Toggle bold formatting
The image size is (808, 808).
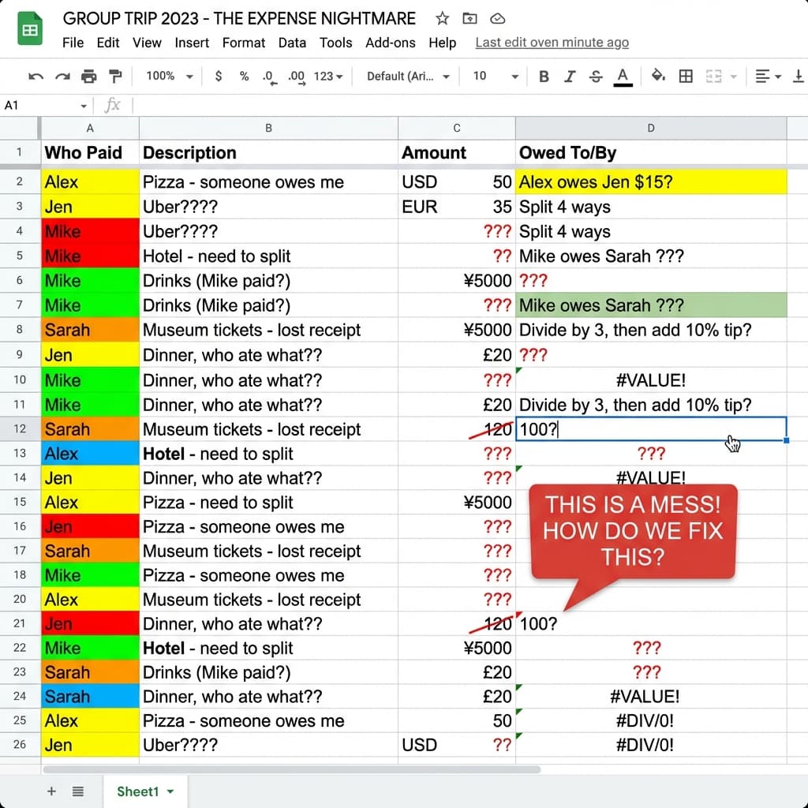click(x=544, y=77)
